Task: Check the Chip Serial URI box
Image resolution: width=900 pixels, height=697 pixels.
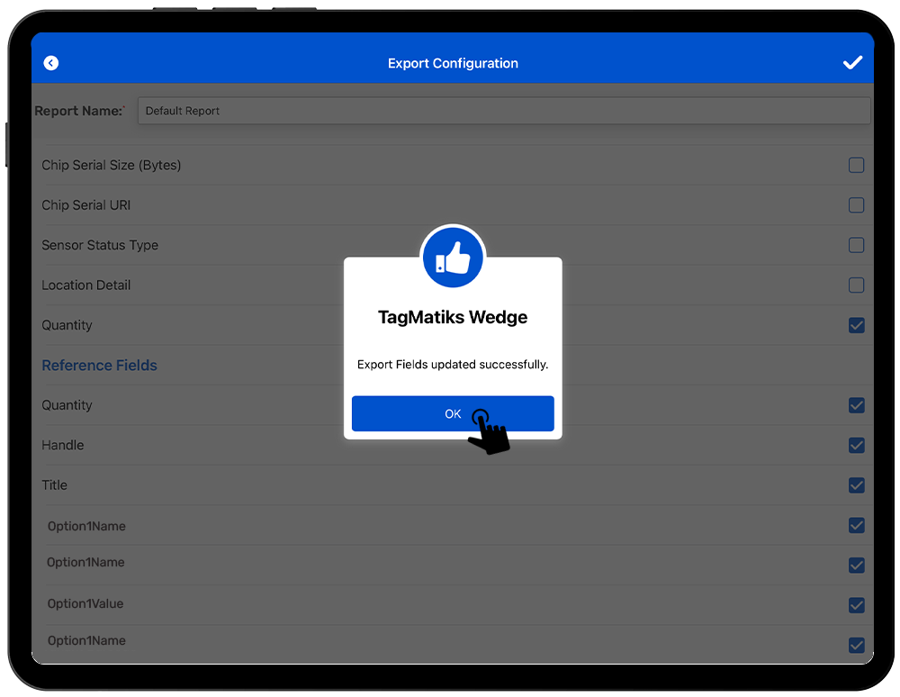Action: 856,205
